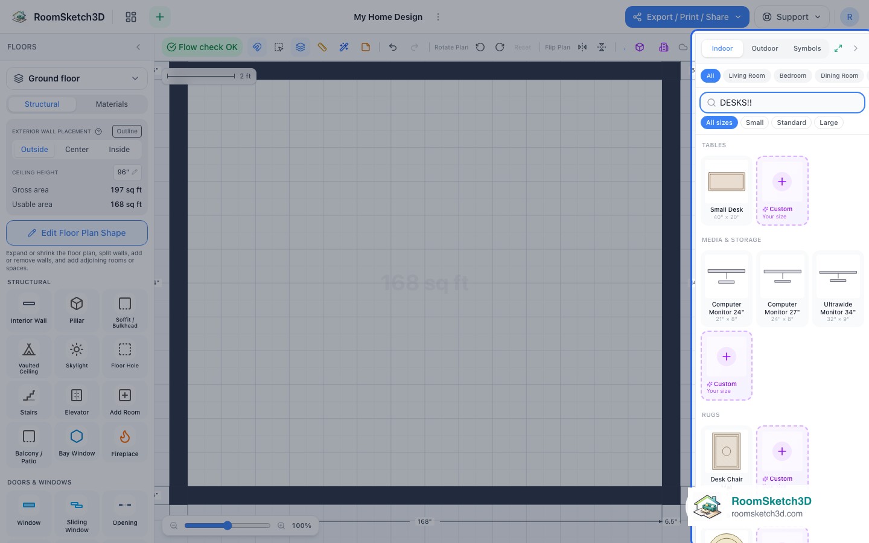Image resolution: width=869 pixels, height=543 pixels.
Task: Filter by Bedroom
Action: click(x=792, y=76)
